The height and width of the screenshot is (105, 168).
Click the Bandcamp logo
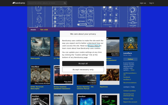[19, 3]
